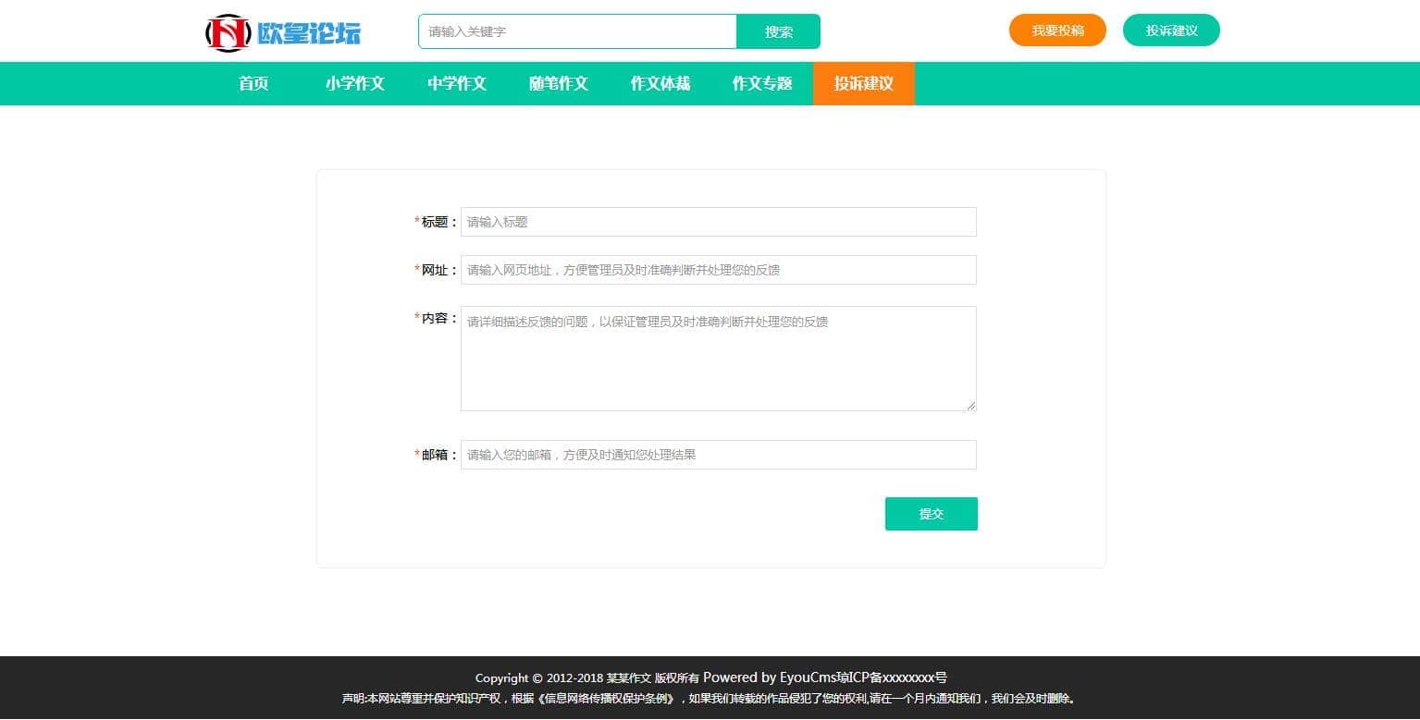Switch to the 随笔作文 nav tab
This screenshot has width=1420, height=720.
pos(559,84)
